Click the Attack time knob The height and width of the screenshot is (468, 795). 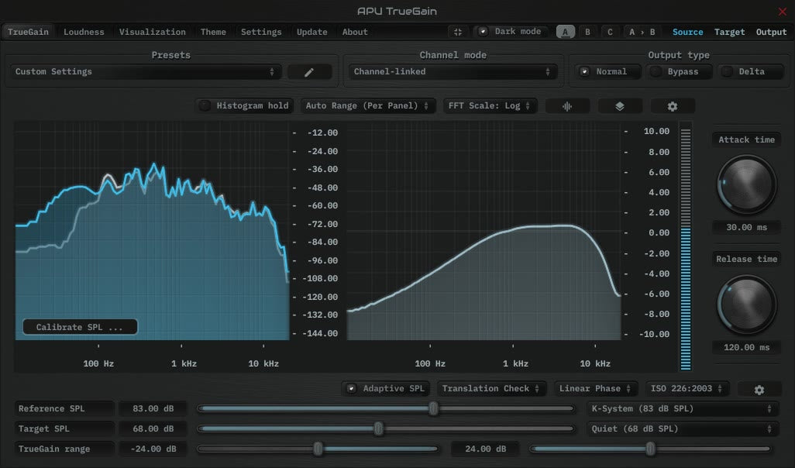746,184
